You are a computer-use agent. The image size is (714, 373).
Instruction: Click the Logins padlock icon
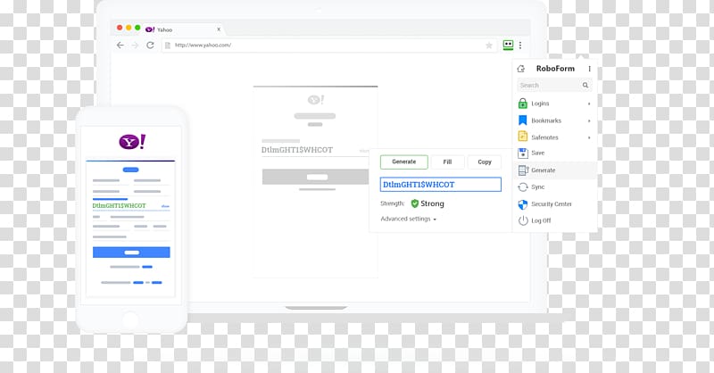(523, 104)
